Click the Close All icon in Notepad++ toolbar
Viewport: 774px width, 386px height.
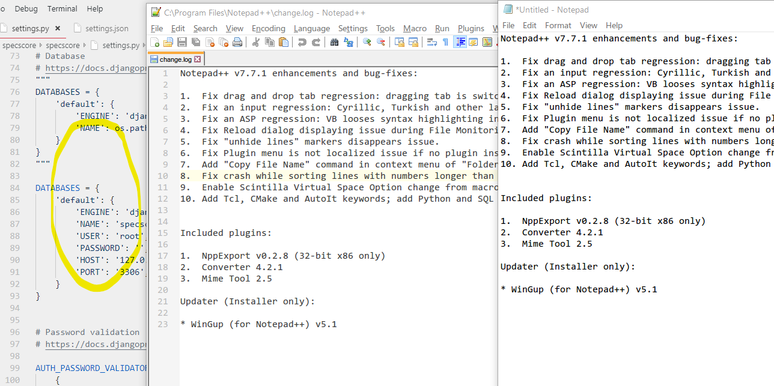(x=224, y=42)
